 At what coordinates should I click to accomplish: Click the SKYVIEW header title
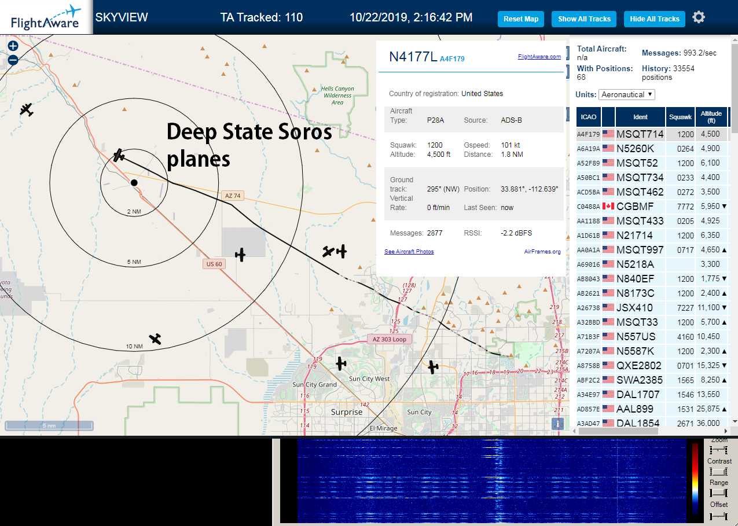tap(122, 17)
